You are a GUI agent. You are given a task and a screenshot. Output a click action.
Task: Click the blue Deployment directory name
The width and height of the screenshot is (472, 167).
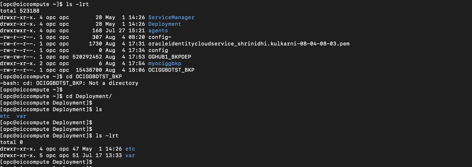click(165, 24)
